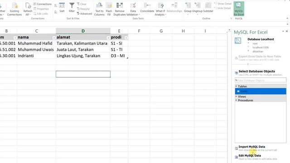The image size is (290, 163).
Task: Select column C header
Action: point(36,31)
